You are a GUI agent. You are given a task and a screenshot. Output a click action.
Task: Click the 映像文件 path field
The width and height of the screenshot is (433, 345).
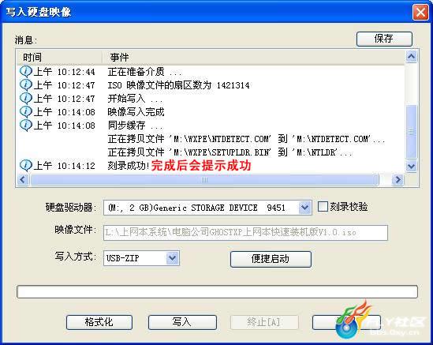pos(245,232)
